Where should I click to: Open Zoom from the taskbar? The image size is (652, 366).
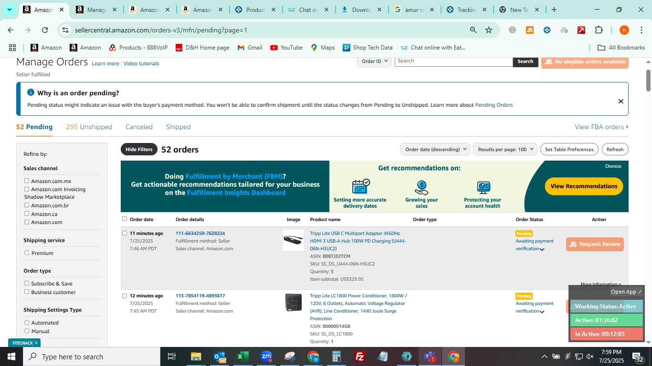click(266, 356)
